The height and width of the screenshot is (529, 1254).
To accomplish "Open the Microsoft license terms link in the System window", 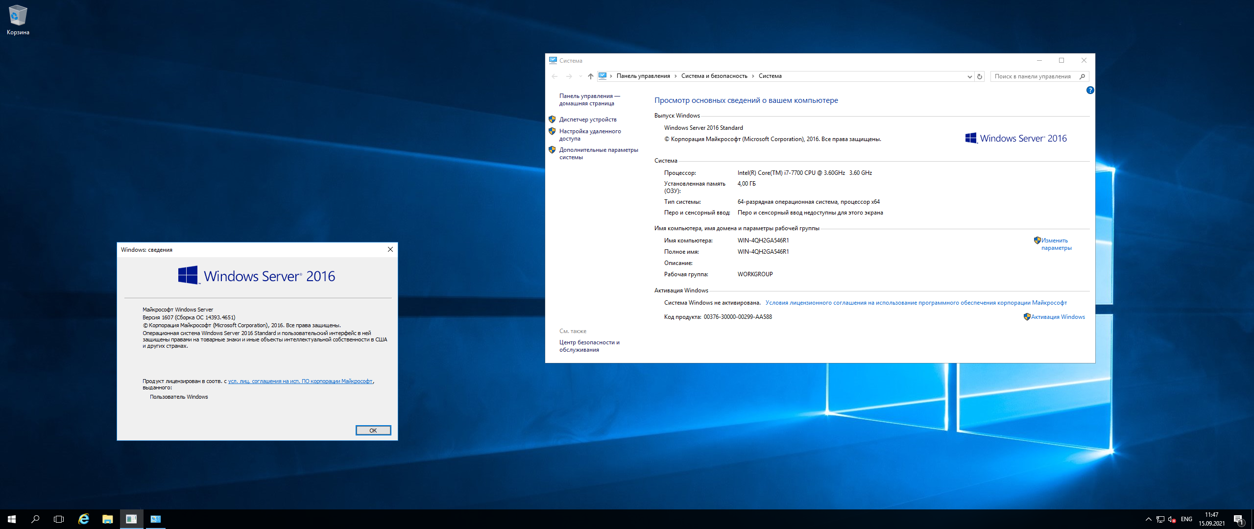I will [x=916, y=303].
